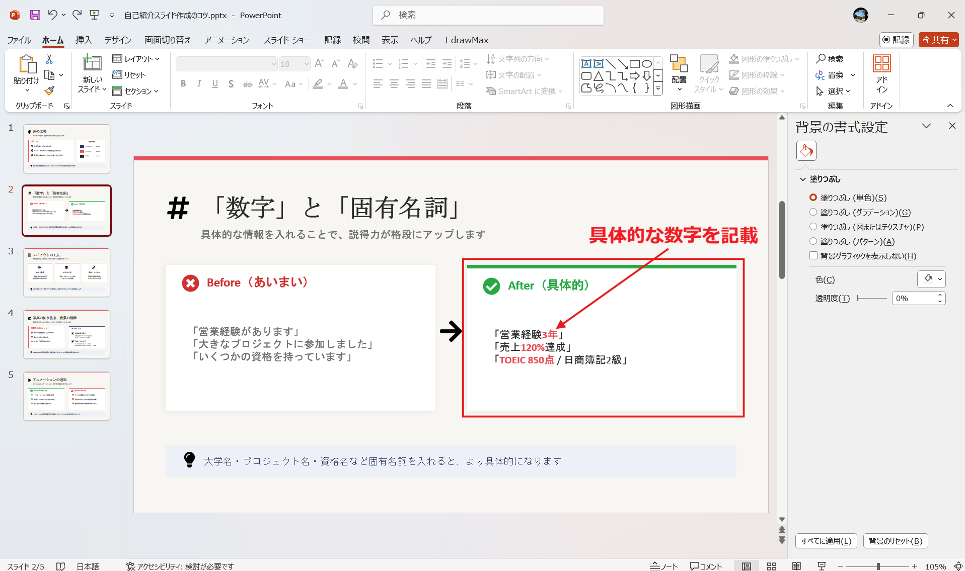Select slide 3 thumbnail in the panel
965x571 pixels.
click(66, 272)
